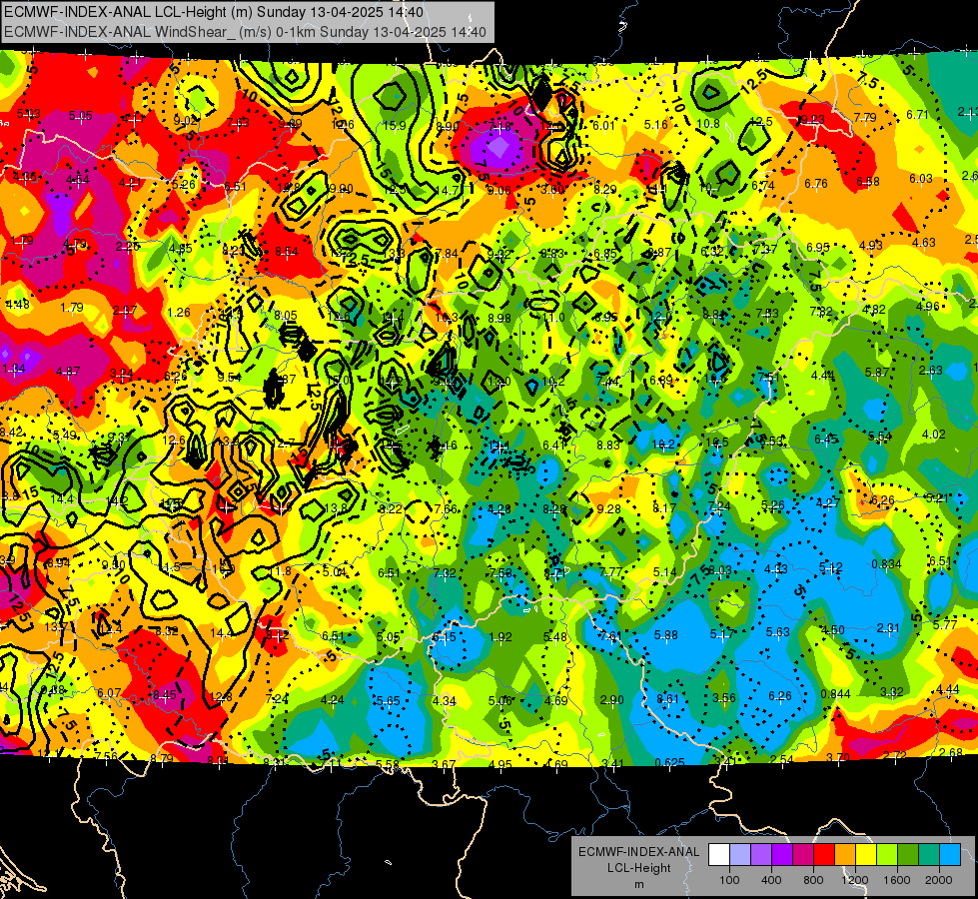The image size is (978, 899).
Task: Click the map value 8.61
Action: [666, 699]
